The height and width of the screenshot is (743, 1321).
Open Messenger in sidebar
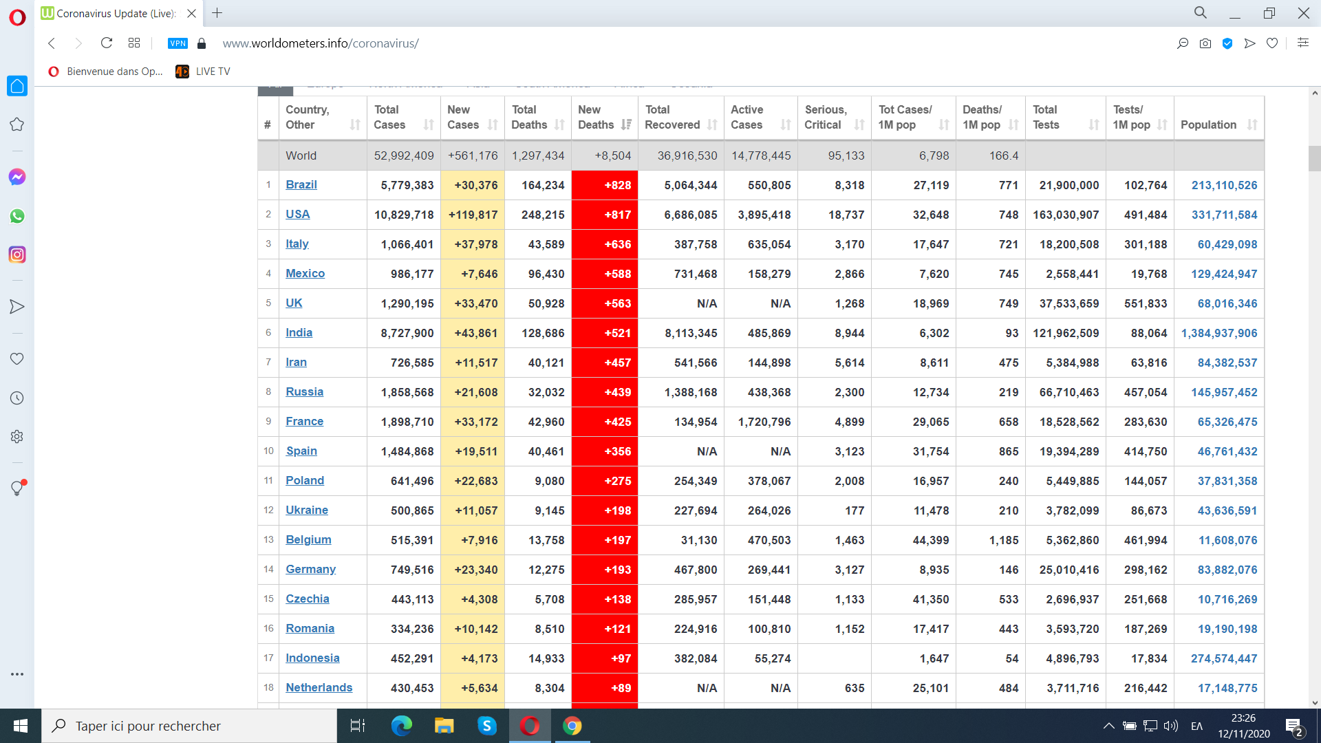(17, 177)
